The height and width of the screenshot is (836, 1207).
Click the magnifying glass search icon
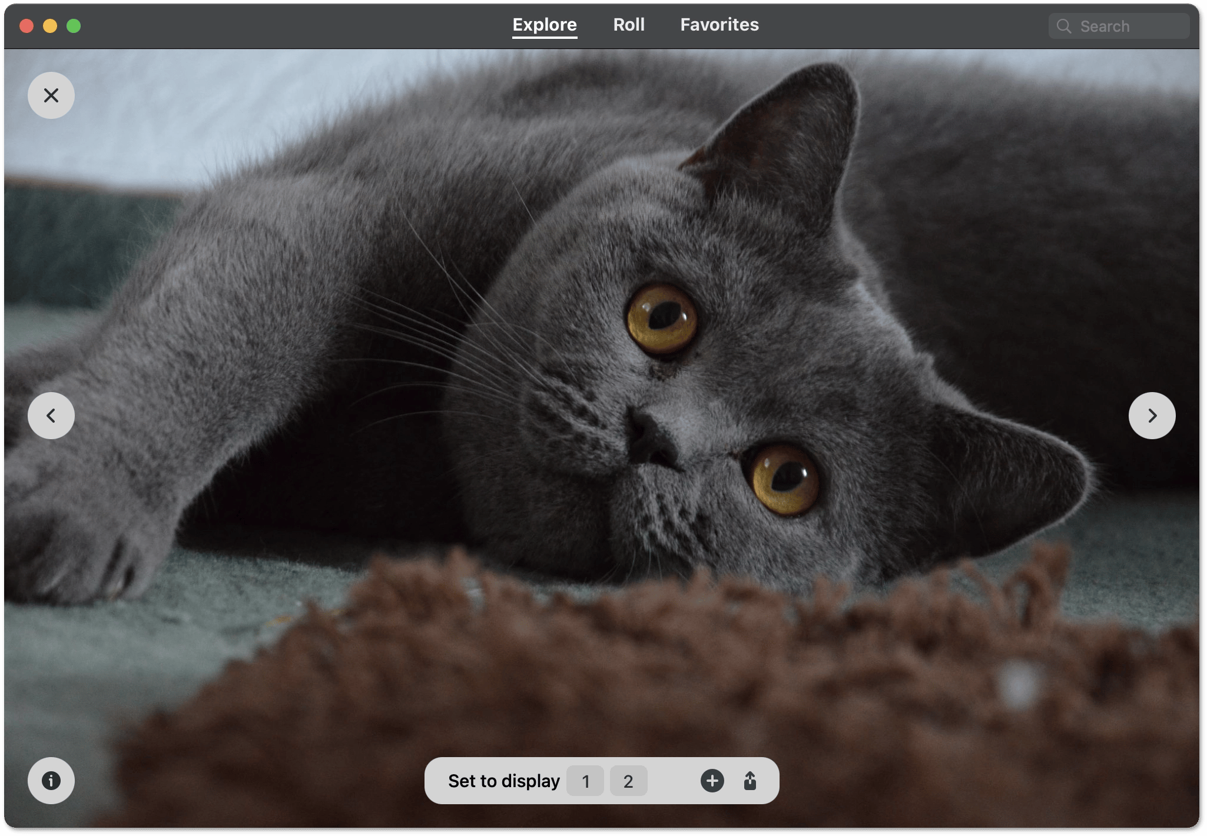pyautogui.click(x=1063, y=26)
